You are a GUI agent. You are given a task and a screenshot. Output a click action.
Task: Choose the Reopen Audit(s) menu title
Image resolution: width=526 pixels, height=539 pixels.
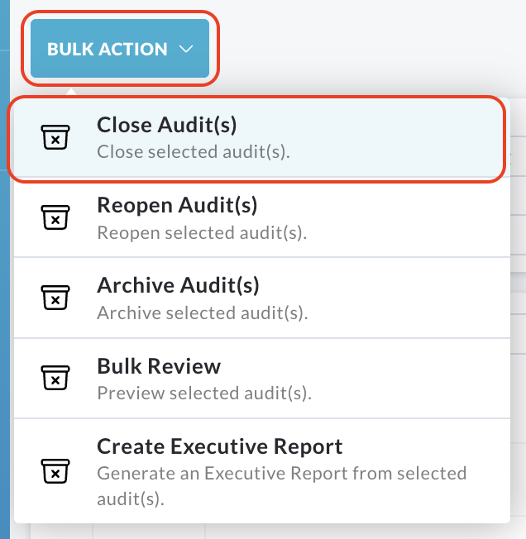[177, 205]
